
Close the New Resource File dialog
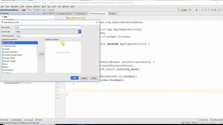pos(97,22)
